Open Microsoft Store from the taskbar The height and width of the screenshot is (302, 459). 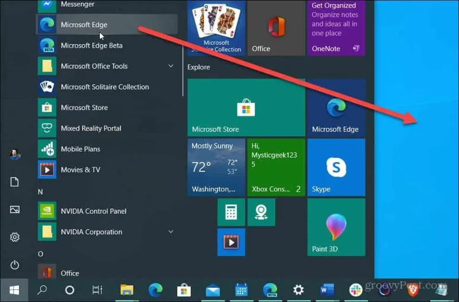click(x=184, y=290)
